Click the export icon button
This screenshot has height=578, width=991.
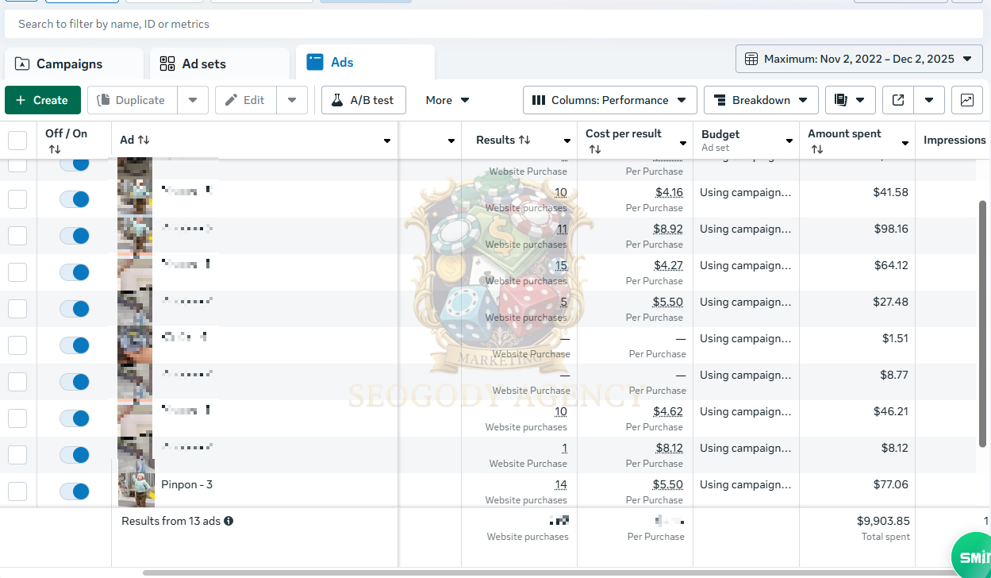pyautogui.click(x=898, y=100)
